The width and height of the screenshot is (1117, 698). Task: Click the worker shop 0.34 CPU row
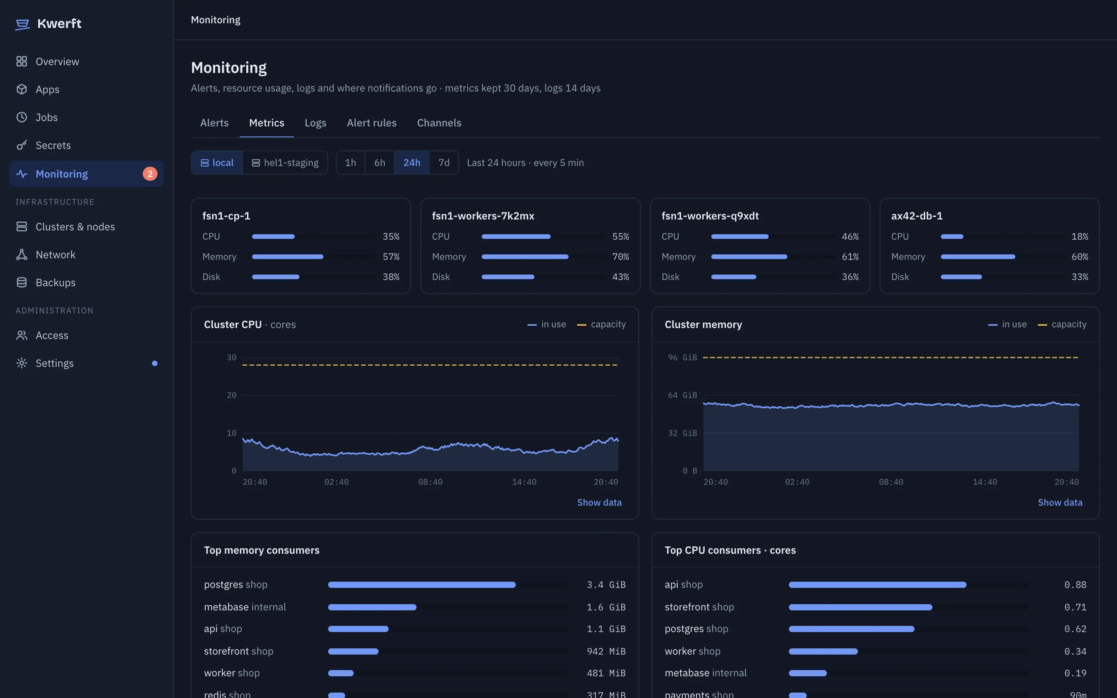(875, 651)
